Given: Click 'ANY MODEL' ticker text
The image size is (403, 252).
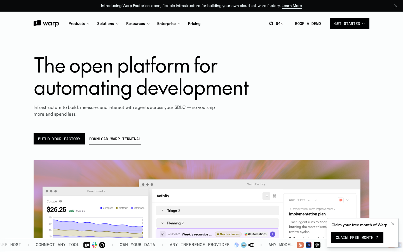Looking at the screenshot, I should tap(280, 245).
